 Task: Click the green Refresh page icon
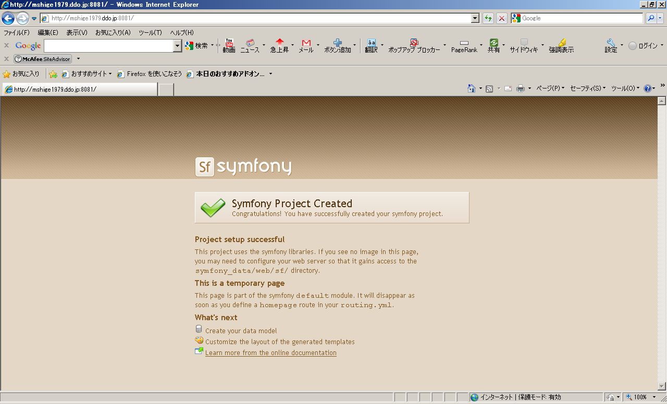[x=488, y=18]
